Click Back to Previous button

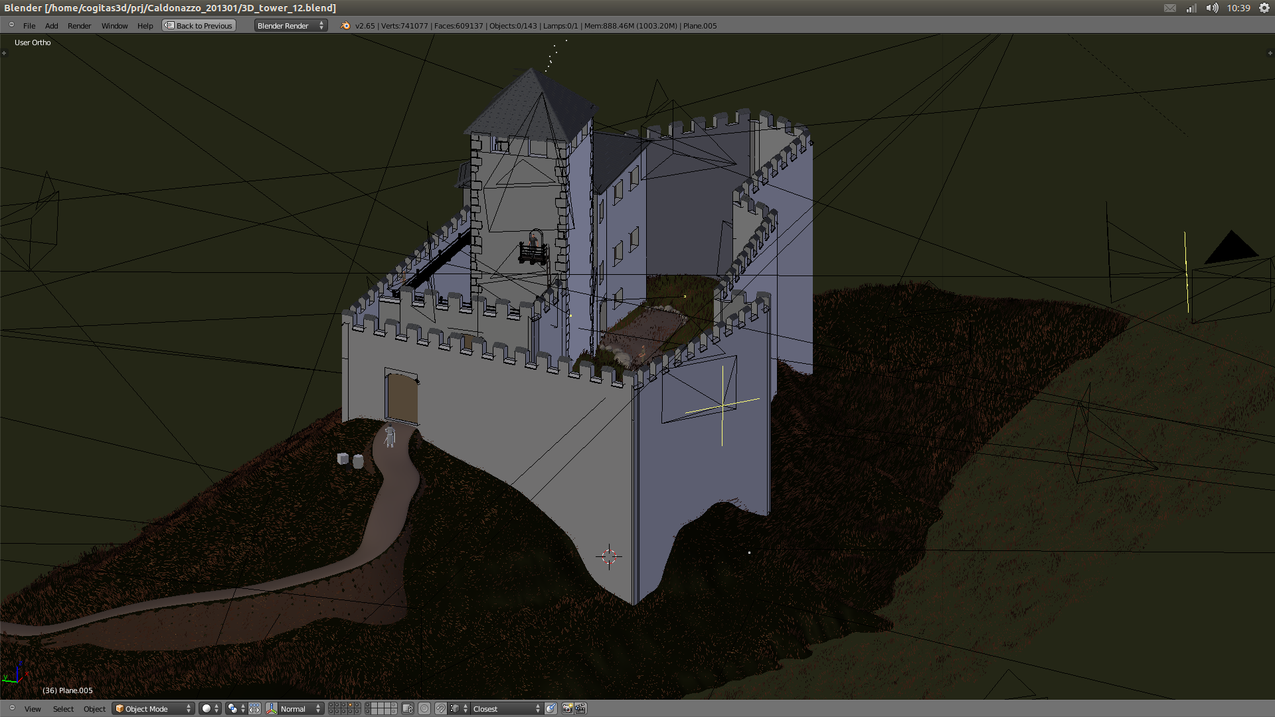point(199,26)
